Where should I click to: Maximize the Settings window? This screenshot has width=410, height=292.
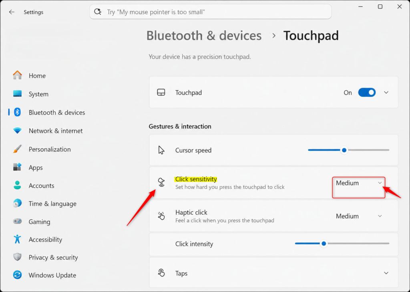pos(380,7)
